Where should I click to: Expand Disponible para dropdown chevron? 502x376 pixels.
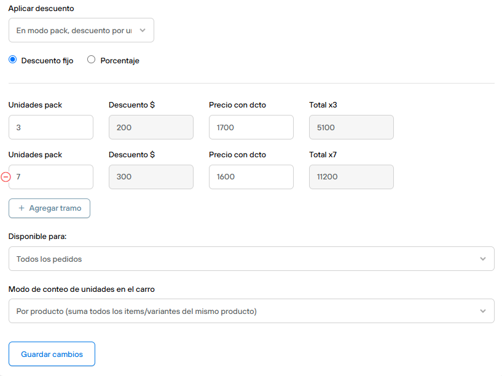click(x=483, y=259)
